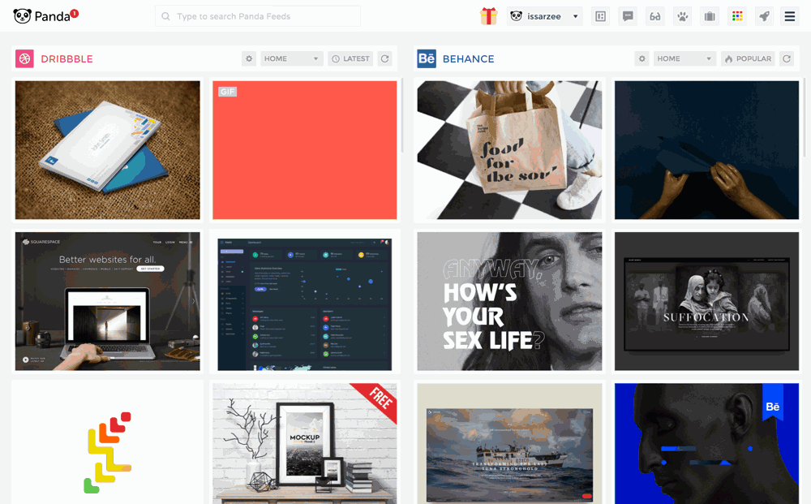Toggle Behance POPULAR sorting
Image resolution: width=811 pixels, height=504 pixels.
tap(748, 58)
